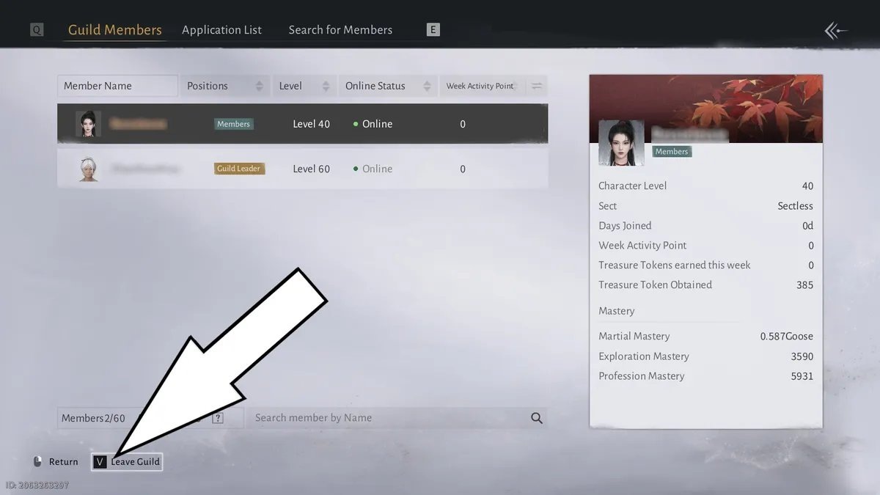Click the Members 2/60 counter
Viewport: 880px width, 495px height.
[93, 418]
